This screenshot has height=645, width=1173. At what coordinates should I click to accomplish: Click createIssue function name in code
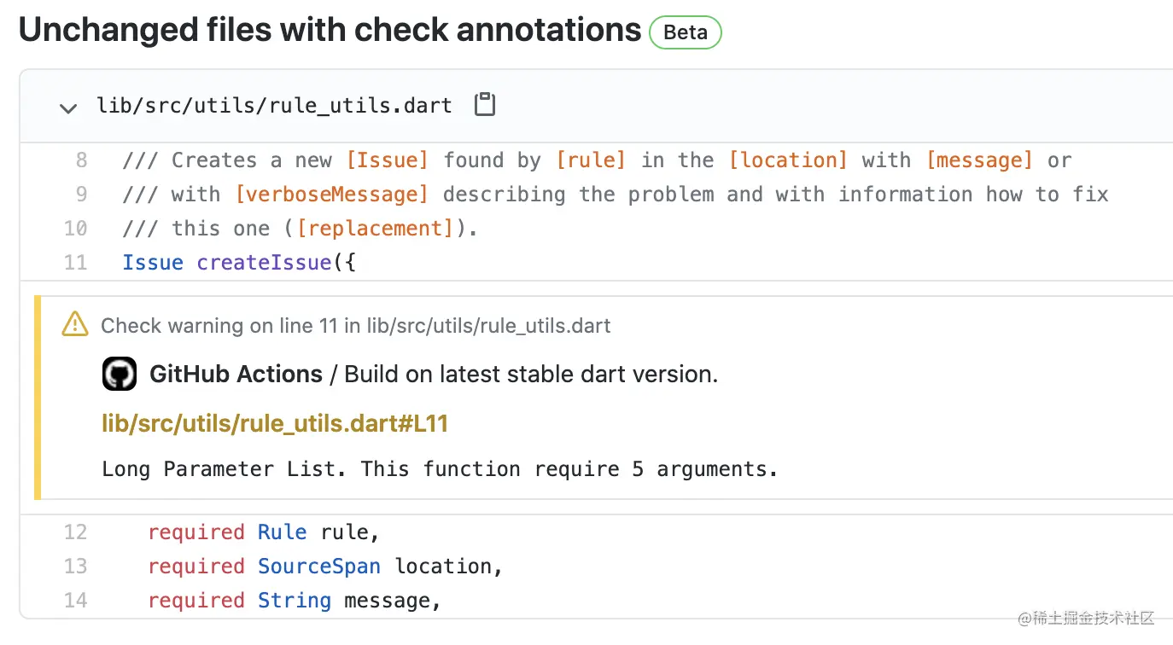point(263,262)
